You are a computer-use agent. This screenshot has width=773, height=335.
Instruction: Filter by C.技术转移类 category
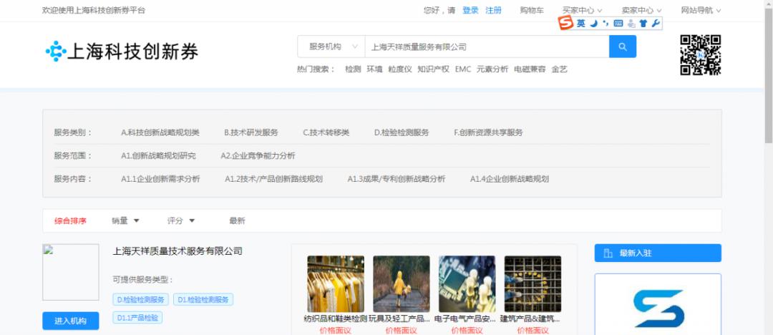pyautogui.click(x=326, y=132)
